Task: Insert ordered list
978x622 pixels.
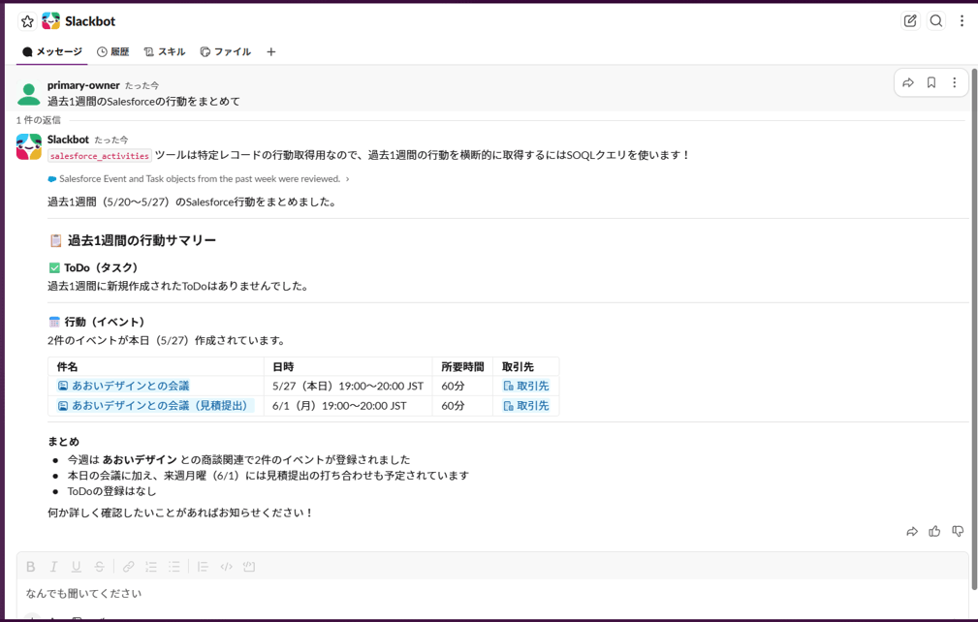Action: 151,567
